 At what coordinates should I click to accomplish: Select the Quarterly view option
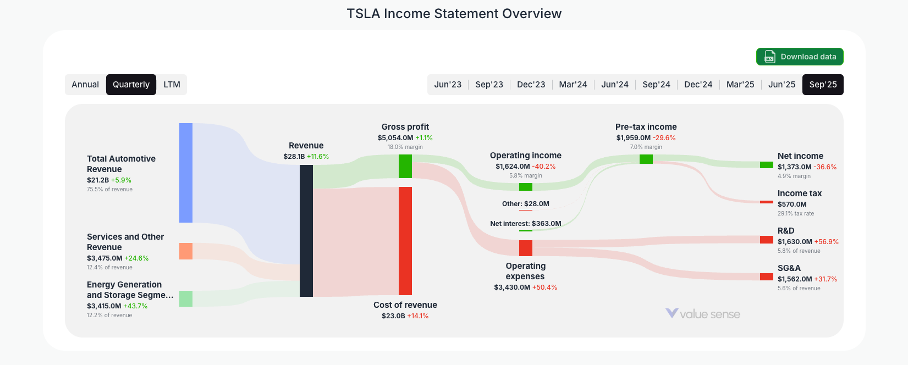(131, 84)
